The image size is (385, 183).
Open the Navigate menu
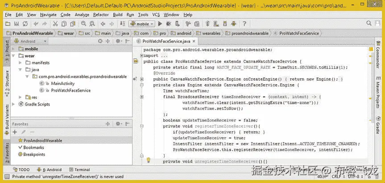coord(48,15)
